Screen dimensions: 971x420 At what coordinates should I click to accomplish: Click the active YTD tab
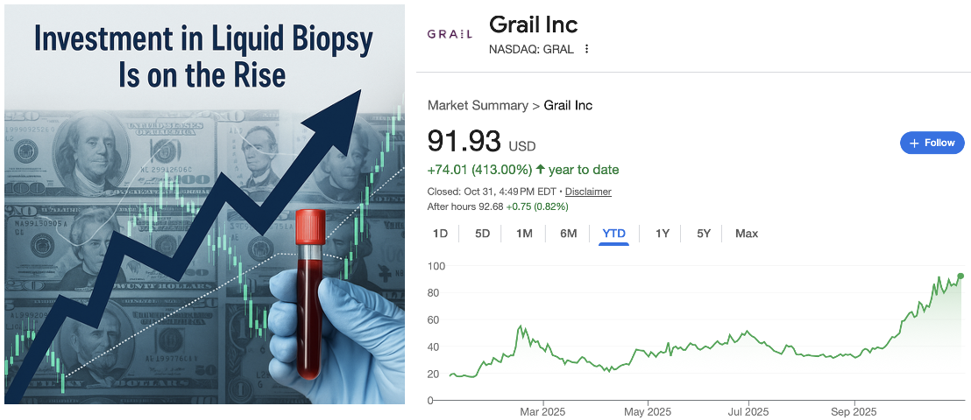pos(614,234)
